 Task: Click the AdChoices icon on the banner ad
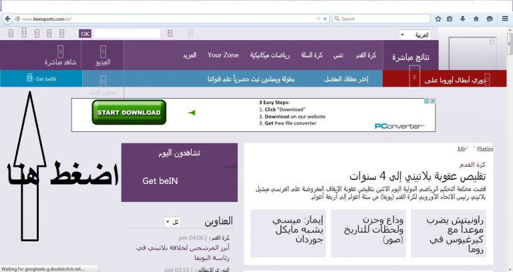pyautogui.click(x=427, y=101)
